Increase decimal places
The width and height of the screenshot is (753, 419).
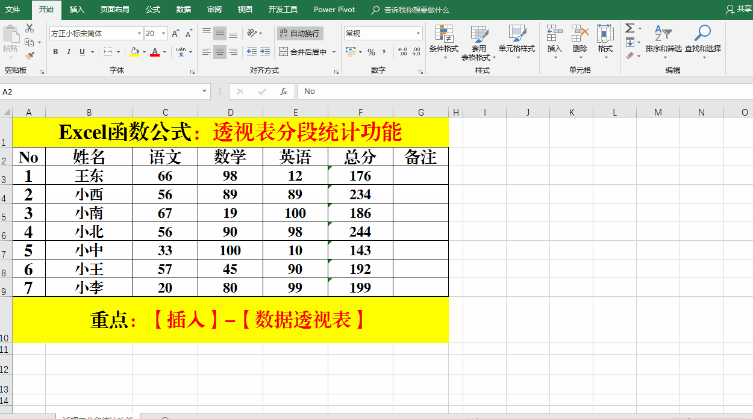click(x=402, y=52)
